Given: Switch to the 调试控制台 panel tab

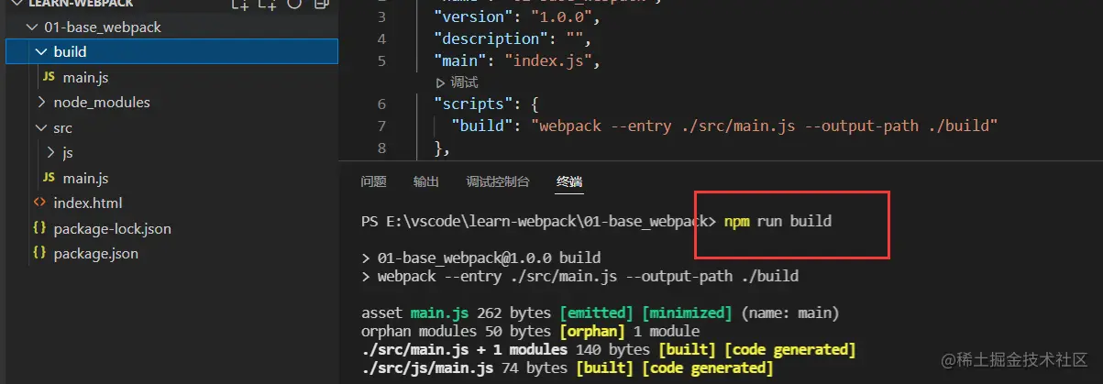Looking at the screenshot, I should click(x=498, y=181).
